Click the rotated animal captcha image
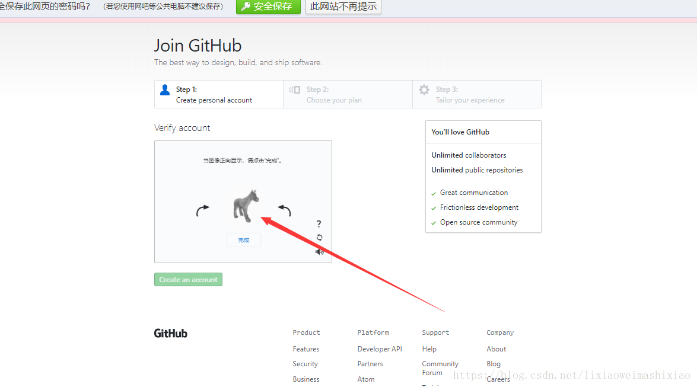This screenshot has width=697, height=387. click(246, 206)
